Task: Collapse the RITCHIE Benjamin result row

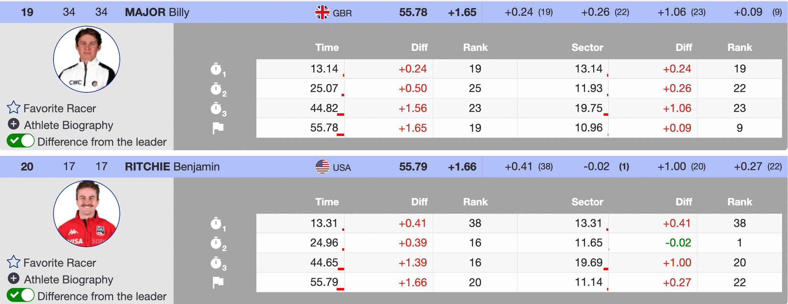Action: 172,167
